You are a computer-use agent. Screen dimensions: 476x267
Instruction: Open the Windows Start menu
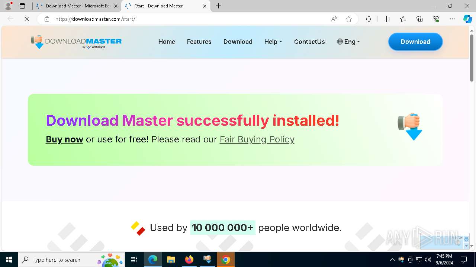pyautogui.click(x=9, y=260)
